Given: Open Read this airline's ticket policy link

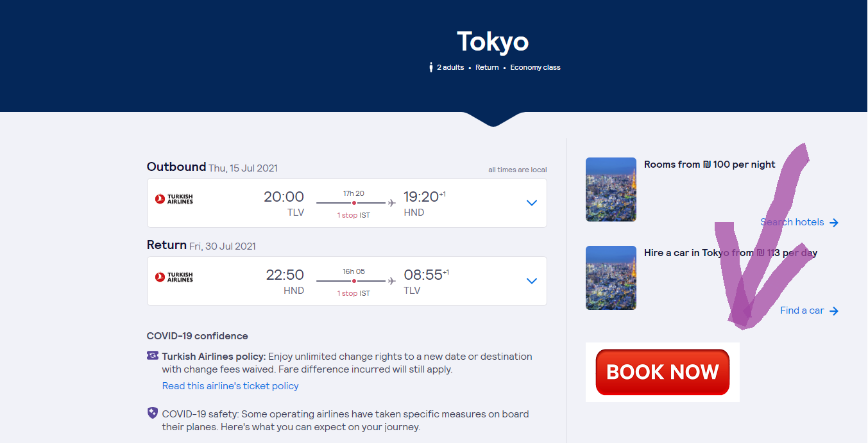Looking at the screenshot, I should click(230, 386).
